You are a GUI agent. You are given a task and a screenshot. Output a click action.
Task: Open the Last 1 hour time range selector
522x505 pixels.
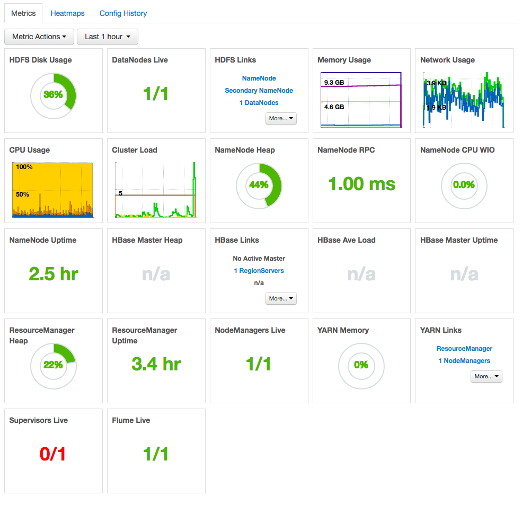107,37
